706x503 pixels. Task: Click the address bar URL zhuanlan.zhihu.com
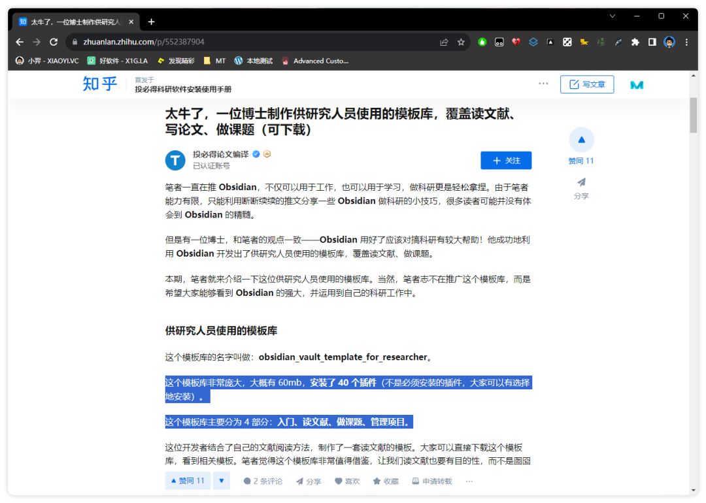pos(144,42)
